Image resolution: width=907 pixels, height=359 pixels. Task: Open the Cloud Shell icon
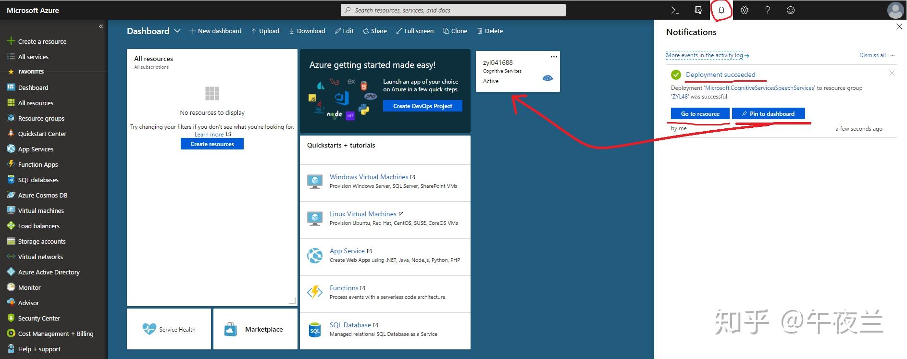[x=675, y=10]
